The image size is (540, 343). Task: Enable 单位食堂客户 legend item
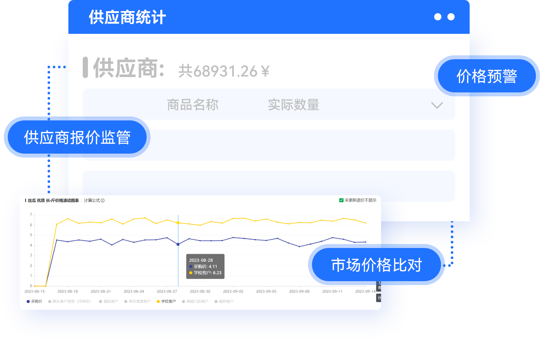tap(137, 301)
